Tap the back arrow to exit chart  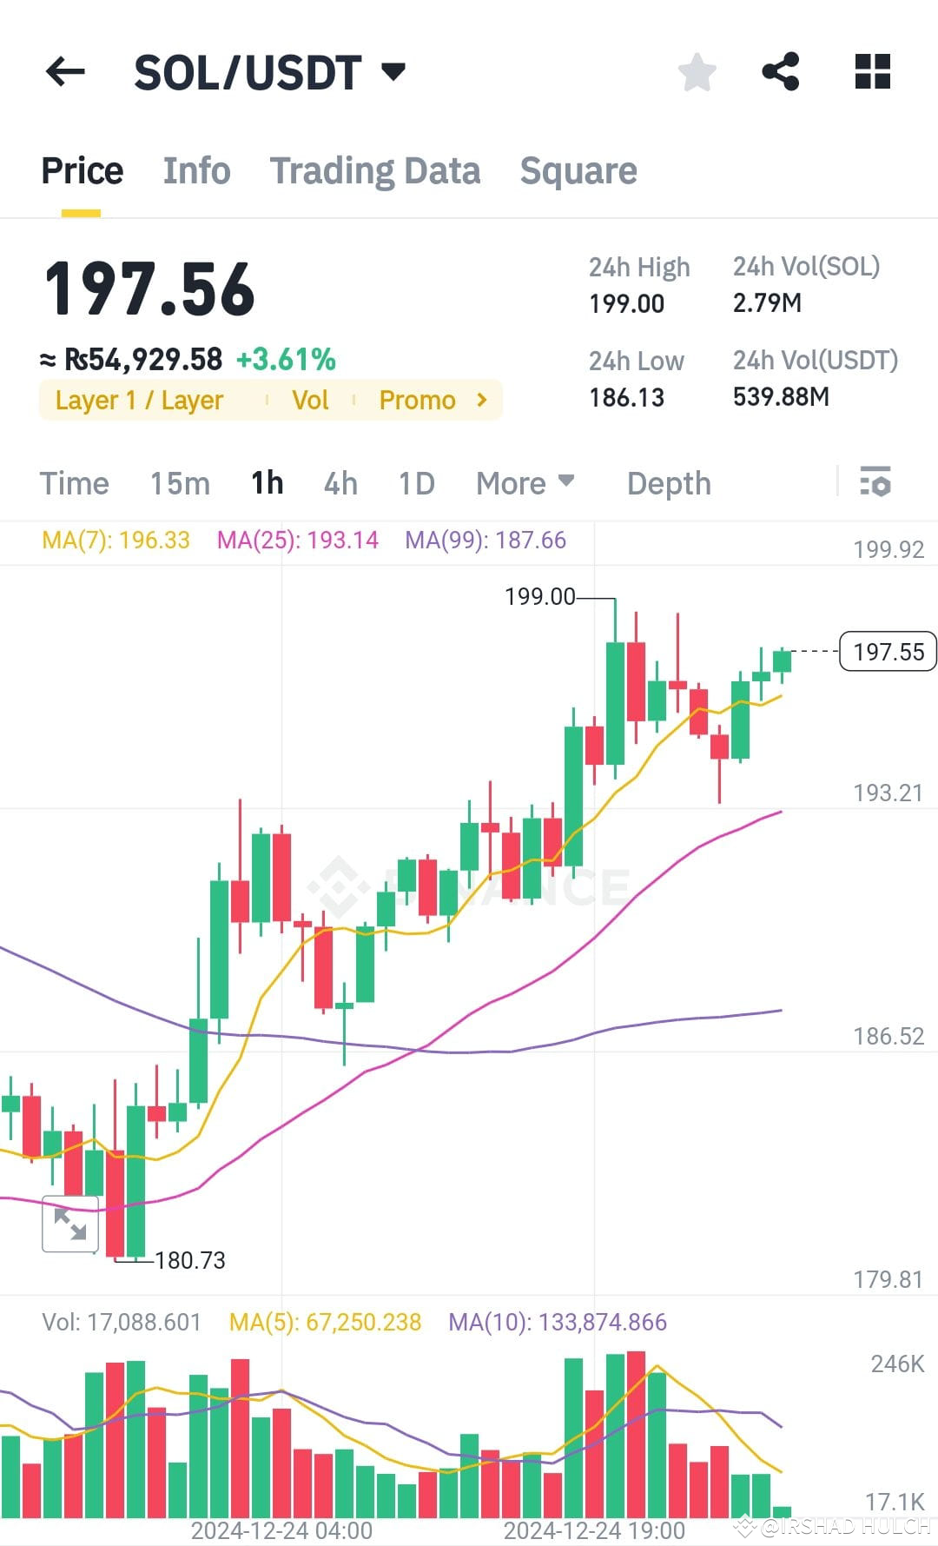pyautogui.click(x=65, y=71)
